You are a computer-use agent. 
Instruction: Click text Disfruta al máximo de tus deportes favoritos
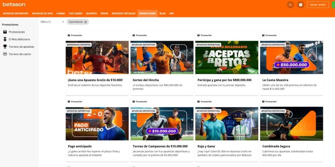pyautogui.click(x=95, y=85)
